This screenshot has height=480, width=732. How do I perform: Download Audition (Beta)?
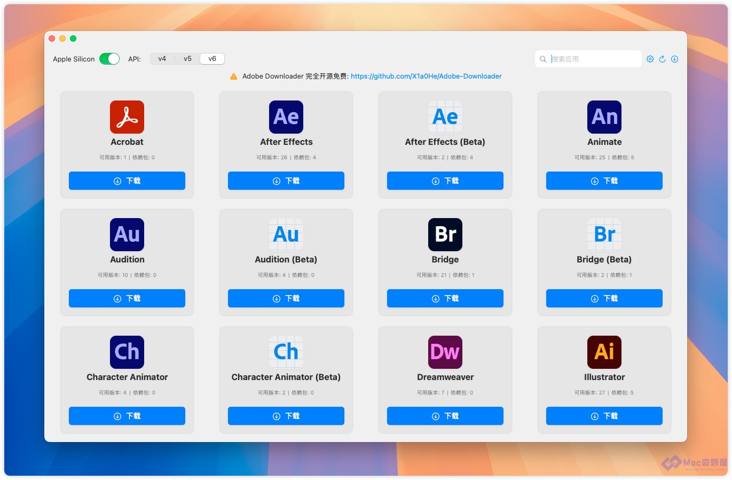[x=286, y=298]
